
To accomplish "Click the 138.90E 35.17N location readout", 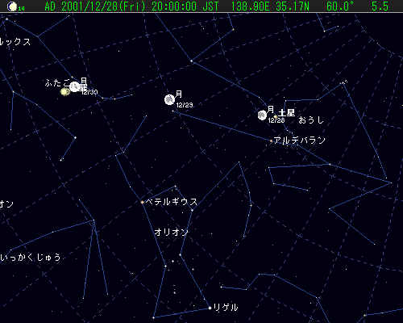I will point(270,6).
